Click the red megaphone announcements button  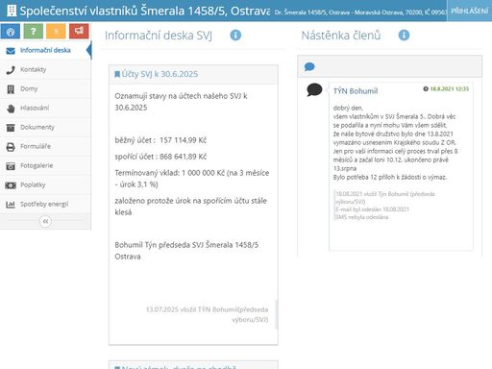click(x=79, y=32)
